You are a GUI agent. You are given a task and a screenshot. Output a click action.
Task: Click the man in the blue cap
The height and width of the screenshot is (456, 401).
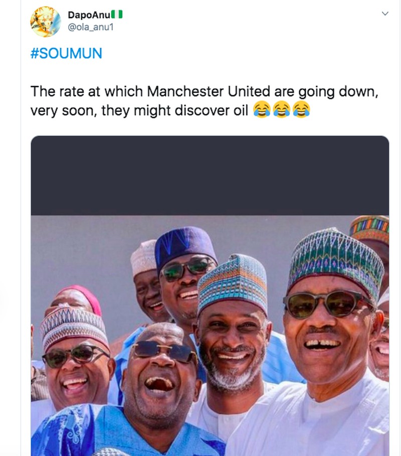coord(186,281)
